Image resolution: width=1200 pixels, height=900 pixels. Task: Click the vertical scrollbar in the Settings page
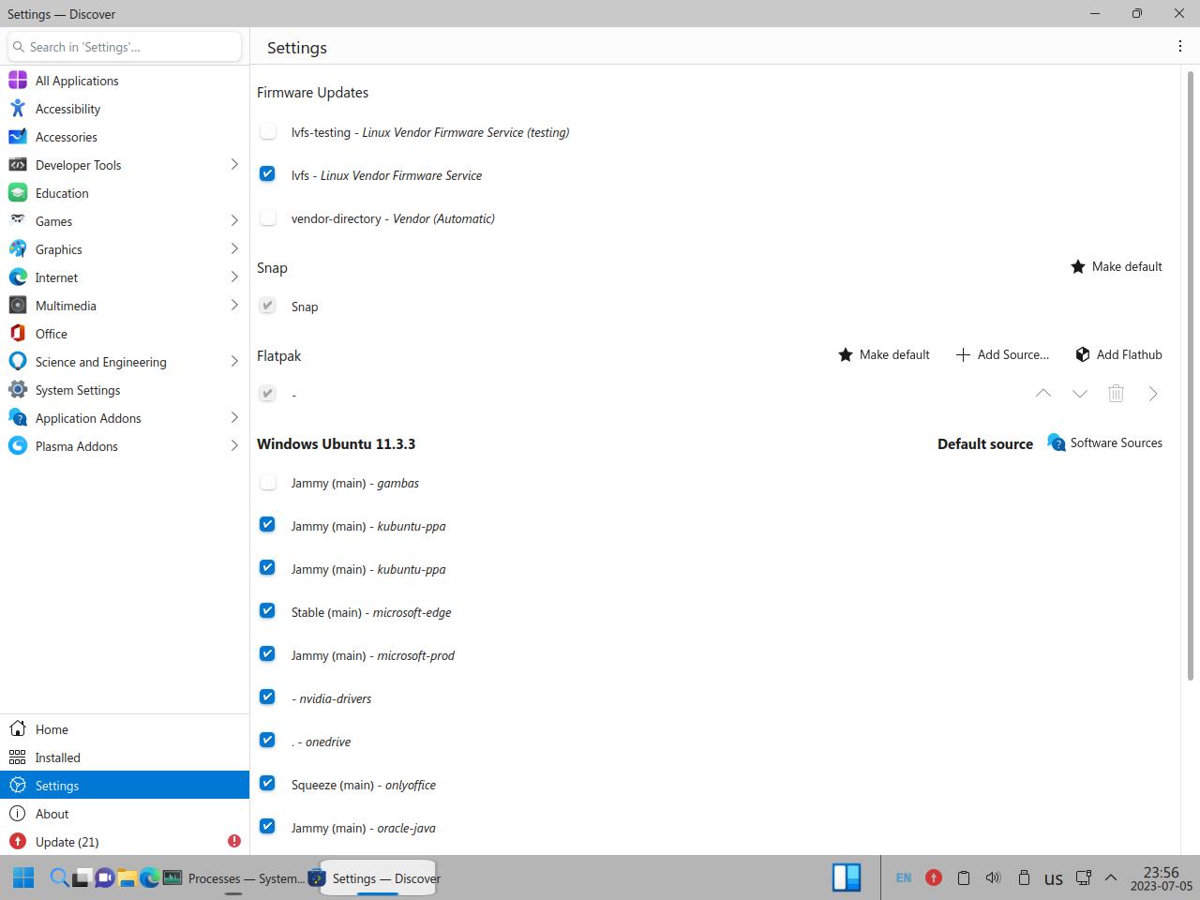(x=1191, y=375)
